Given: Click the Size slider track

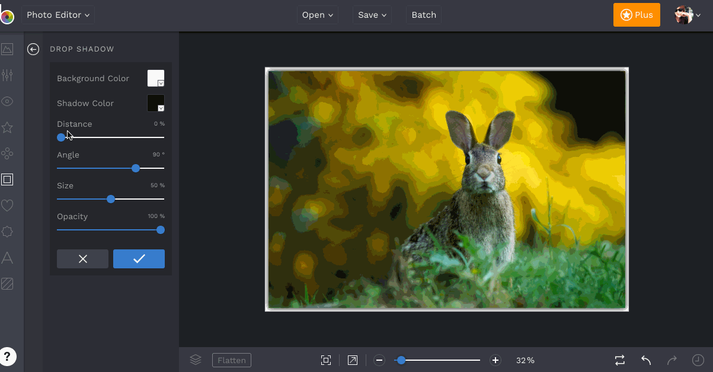Looking at the screenshot, I should [111, 199].
